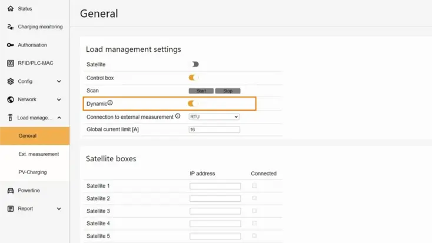This screenshot has width=432, height=243.
Task: Click the Status home icon
Action: [x=11, y=9]
